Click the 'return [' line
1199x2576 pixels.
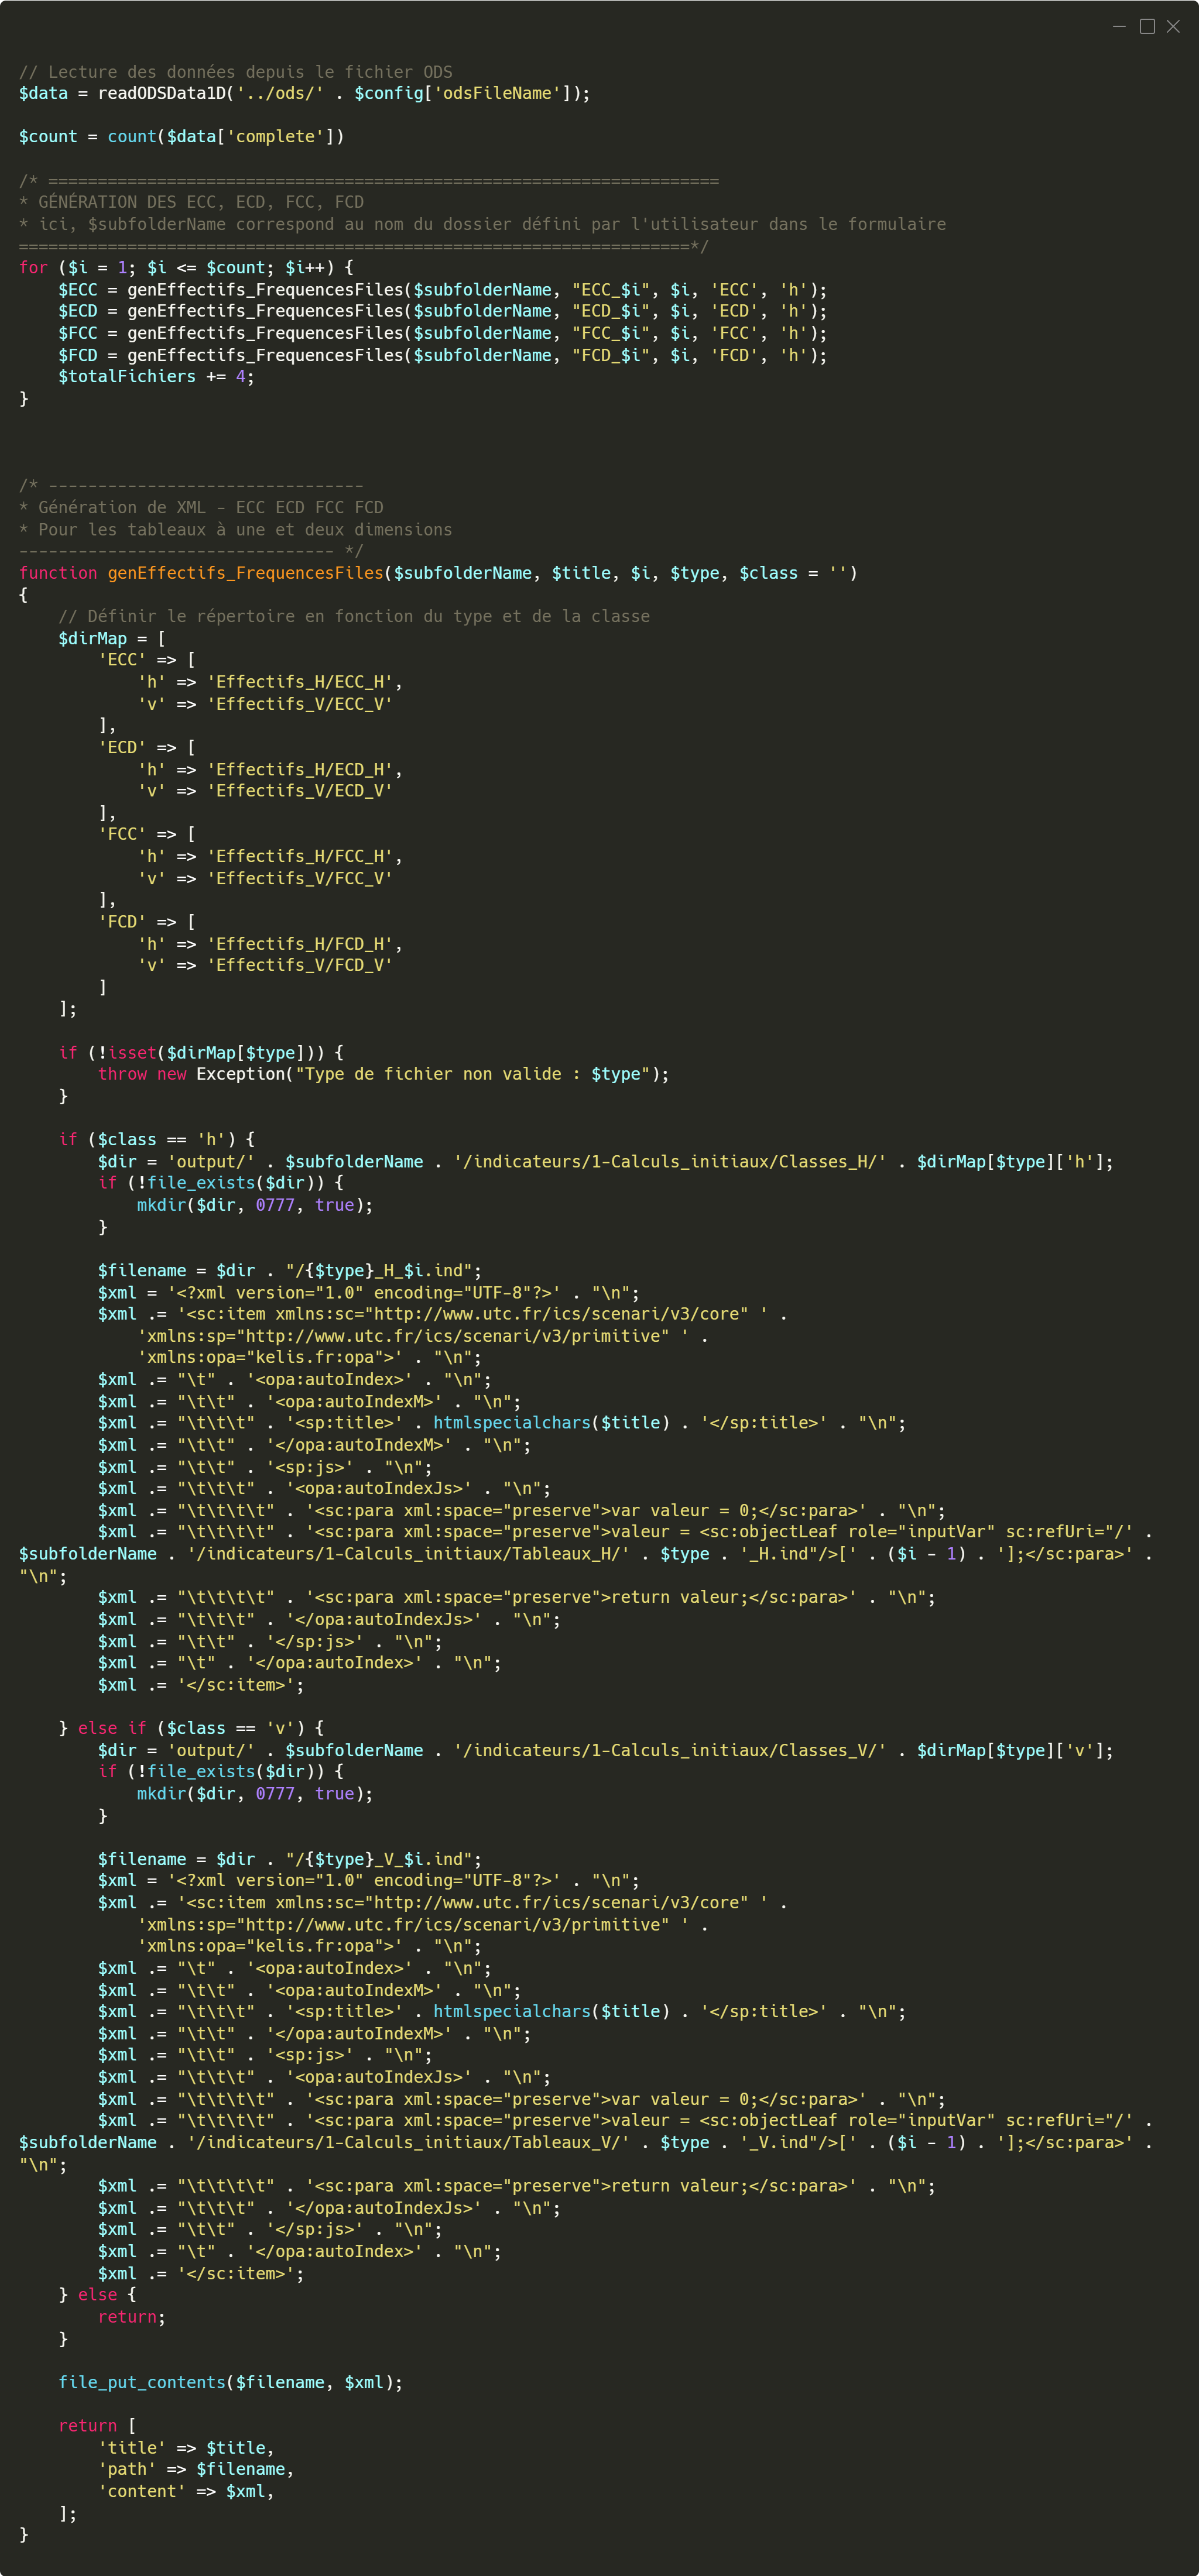point(97,2427)
